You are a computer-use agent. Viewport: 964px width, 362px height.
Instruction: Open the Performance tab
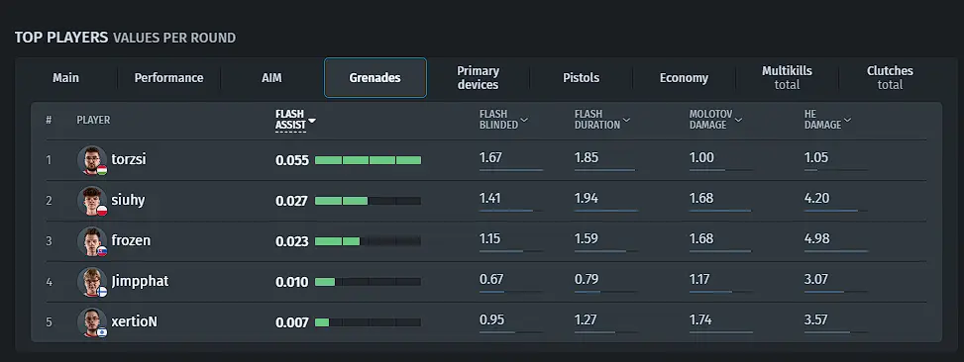[169, 78]
